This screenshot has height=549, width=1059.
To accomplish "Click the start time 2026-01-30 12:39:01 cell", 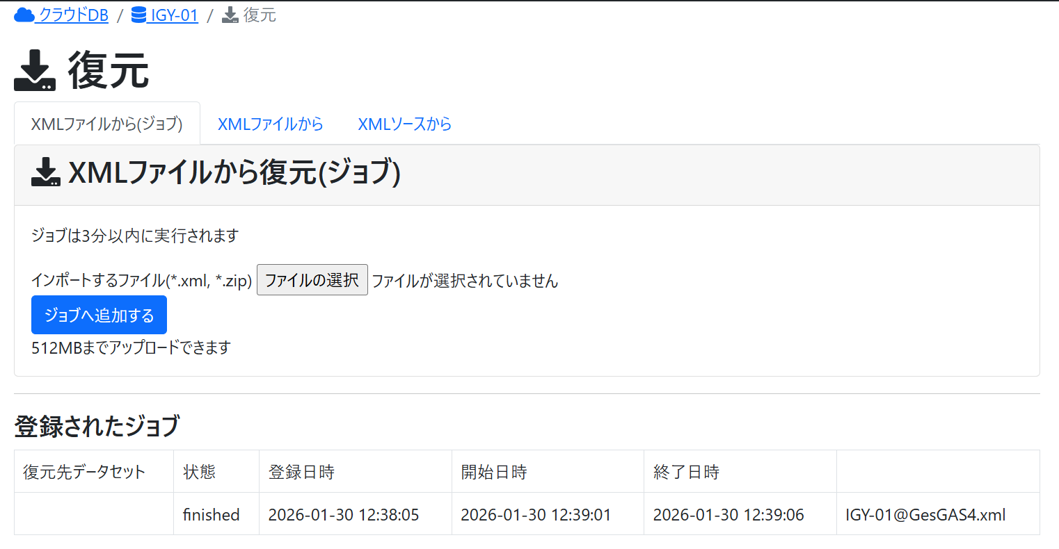I will click(536, 515).
